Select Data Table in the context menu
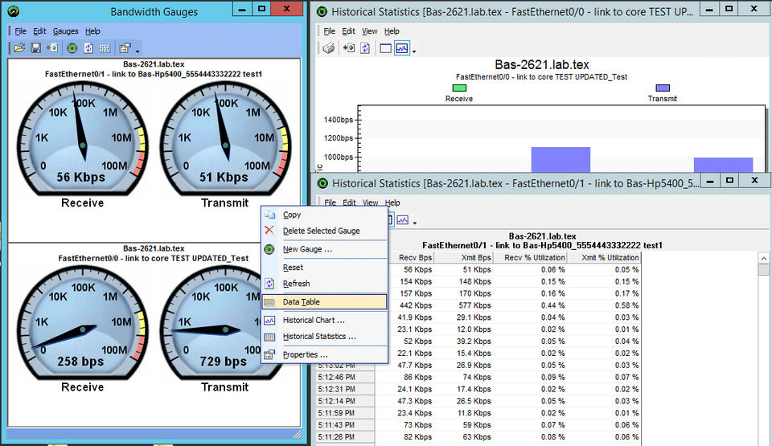Viewport: 772px width, 446px height. [x=324, y=302]
